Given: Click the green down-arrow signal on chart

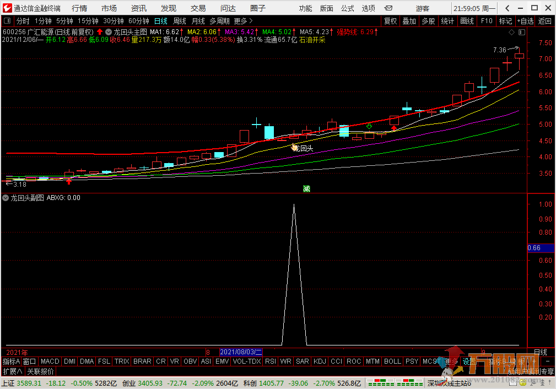Looking at the screenshot, I should (x=369, y=126).
